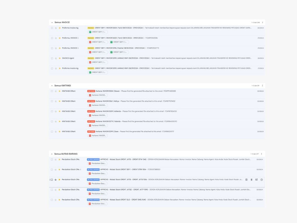Viewport: 297px width, 223px height.
Task: Select the Kwitansi Dave email checkbox
Action: (x=52, y=131)
